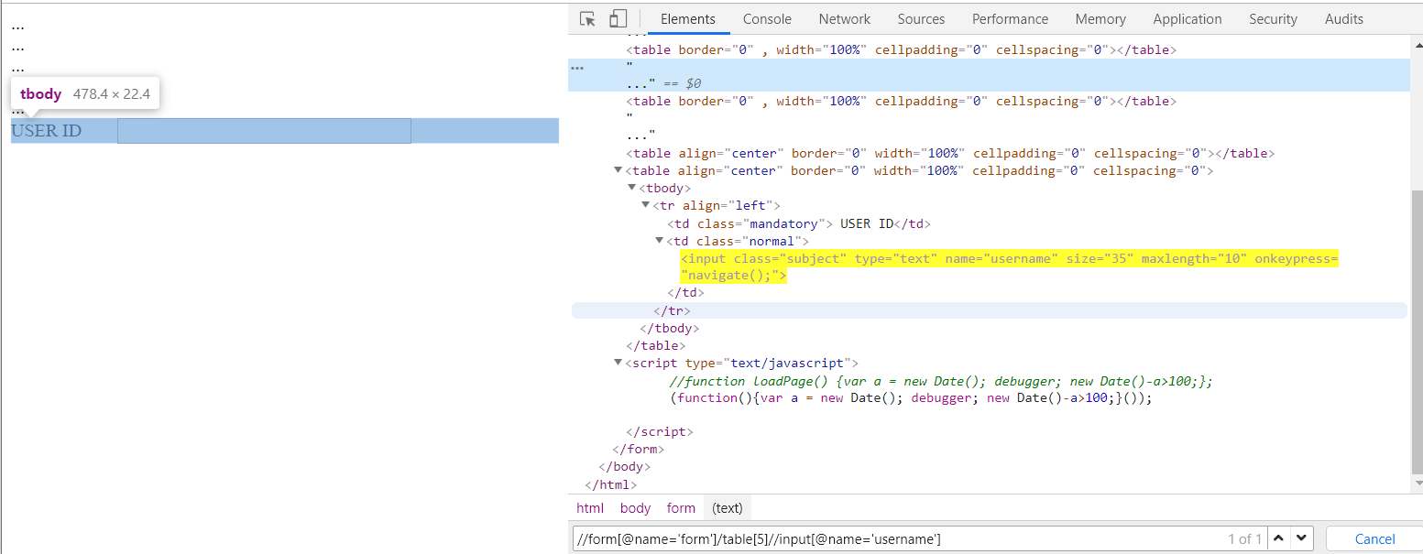
Task: Select the form breadcrumb
Action: click(681, 508)
